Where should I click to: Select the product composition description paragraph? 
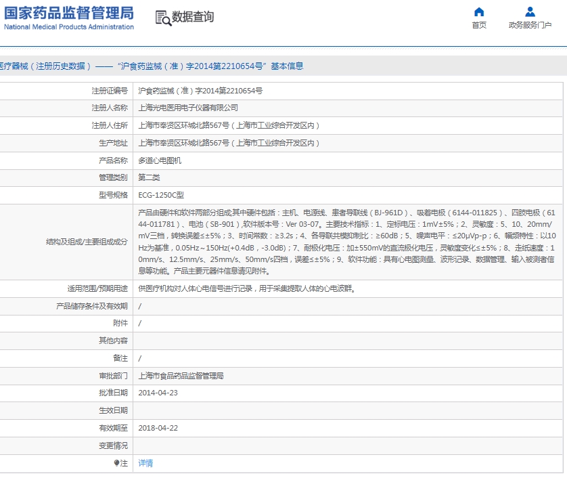click(347, 242)
